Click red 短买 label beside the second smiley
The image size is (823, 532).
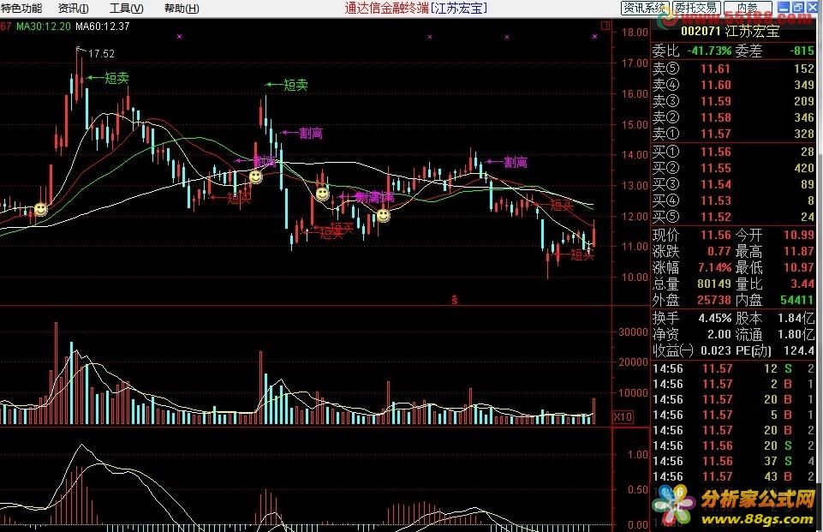[x=239, y=198]
